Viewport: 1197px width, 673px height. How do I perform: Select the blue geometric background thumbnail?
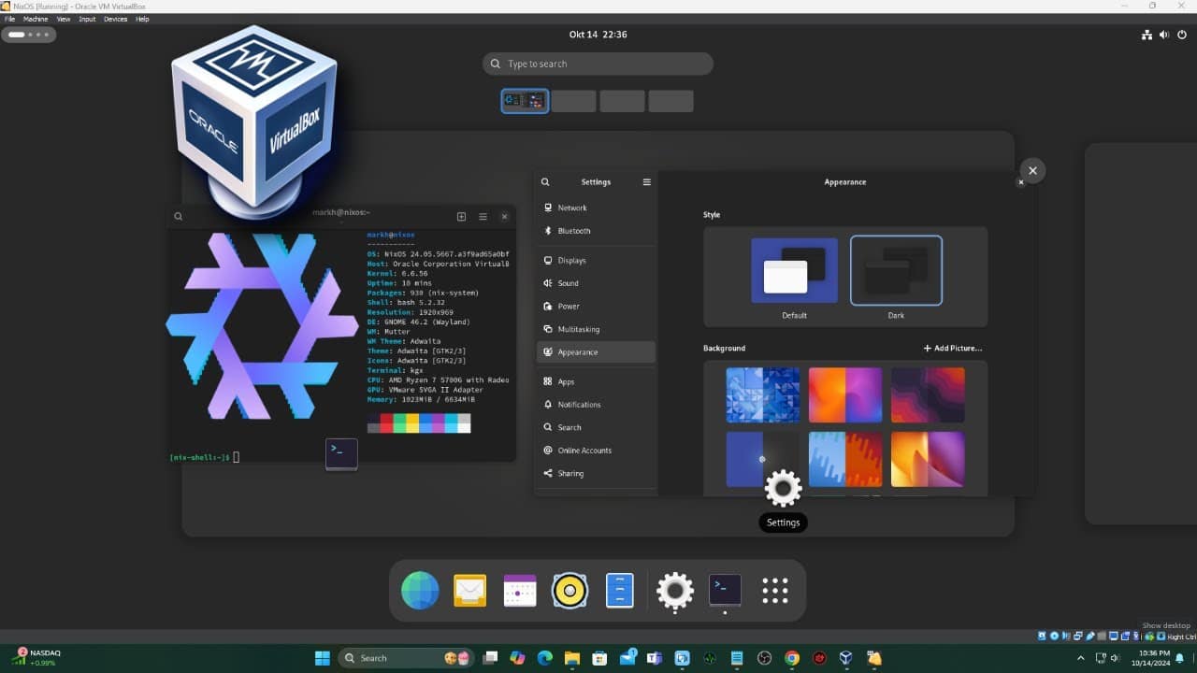(x=762, y=394)
